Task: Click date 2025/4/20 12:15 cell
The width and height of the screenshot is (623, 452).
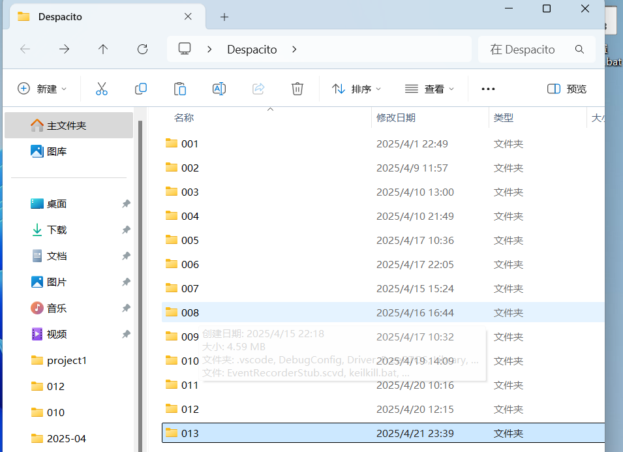Action: tap(415, 410)
